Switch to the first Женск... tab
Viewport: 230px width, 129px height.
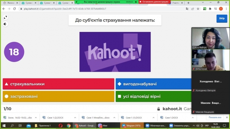coord(10,3)
